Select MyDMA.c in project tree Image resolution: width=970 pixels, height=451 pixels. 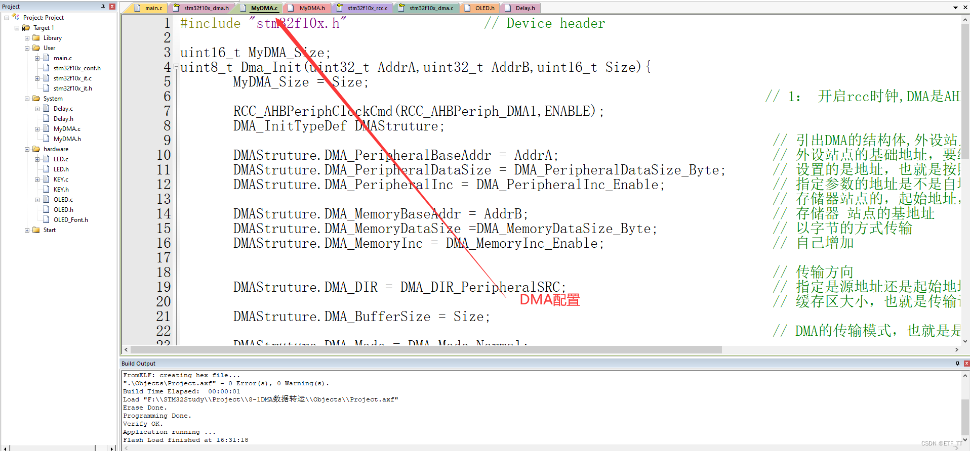tap(67, 129)
